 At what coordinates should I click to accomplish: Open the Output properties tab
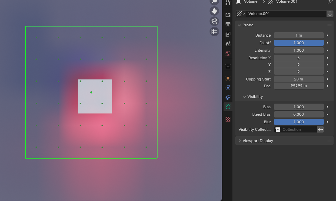coord(228,24)
